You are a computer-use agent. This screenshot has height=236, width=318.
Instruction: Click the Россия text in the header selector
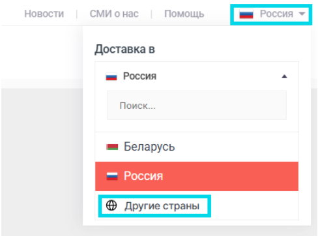pos(276,14)
